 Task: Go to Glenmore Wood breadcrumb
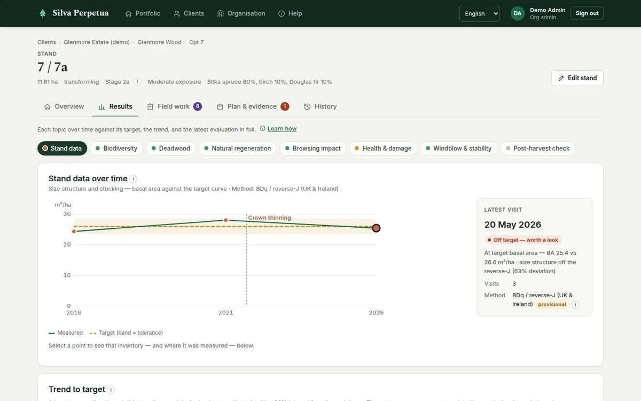pyautogui.click(x=159, y=42)
